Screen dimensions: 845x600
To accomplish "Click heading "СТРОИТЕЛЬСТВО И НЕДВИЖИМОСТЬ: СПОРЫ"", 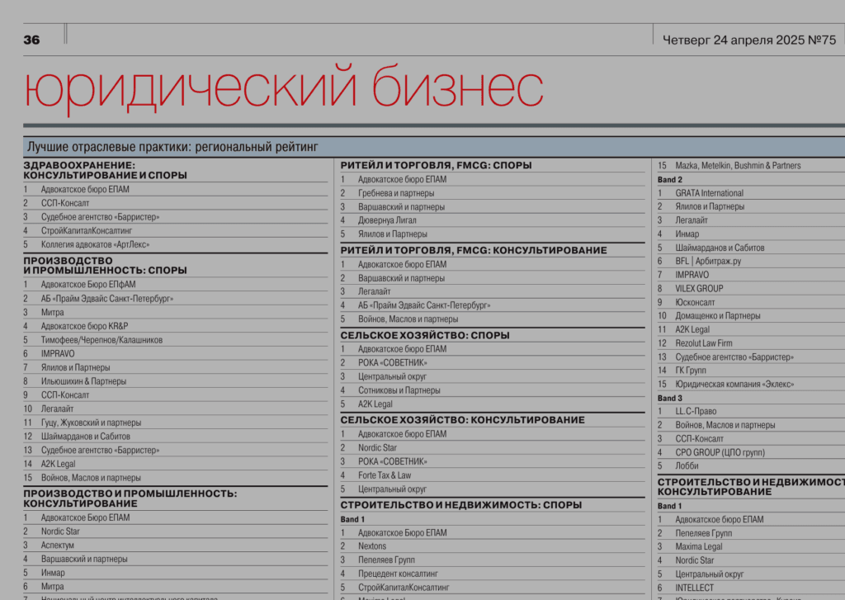I will point(460,505).
